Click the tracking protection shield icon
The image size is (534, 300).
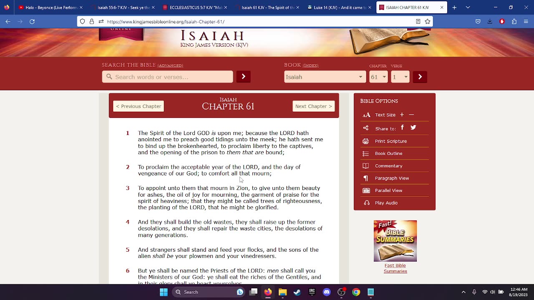(82, 22)
